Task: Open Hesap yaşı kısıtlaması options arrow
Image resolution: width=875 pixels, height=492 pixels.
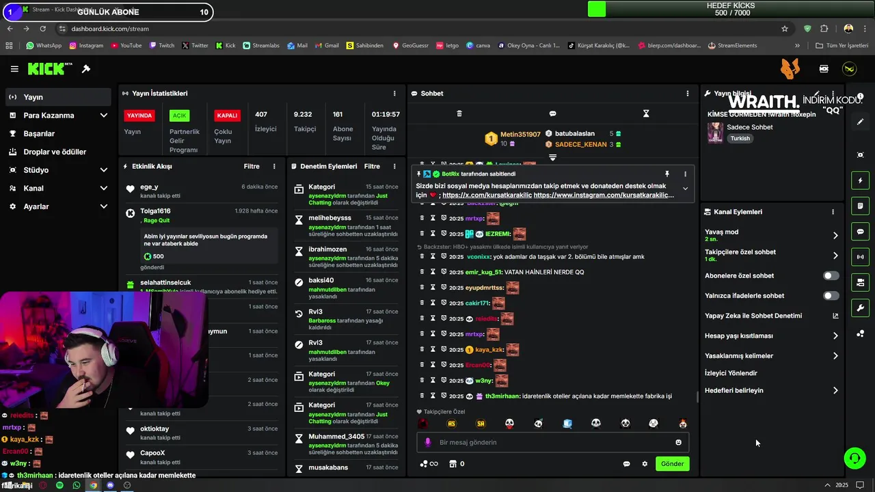Action: click(x=835, y=336)
